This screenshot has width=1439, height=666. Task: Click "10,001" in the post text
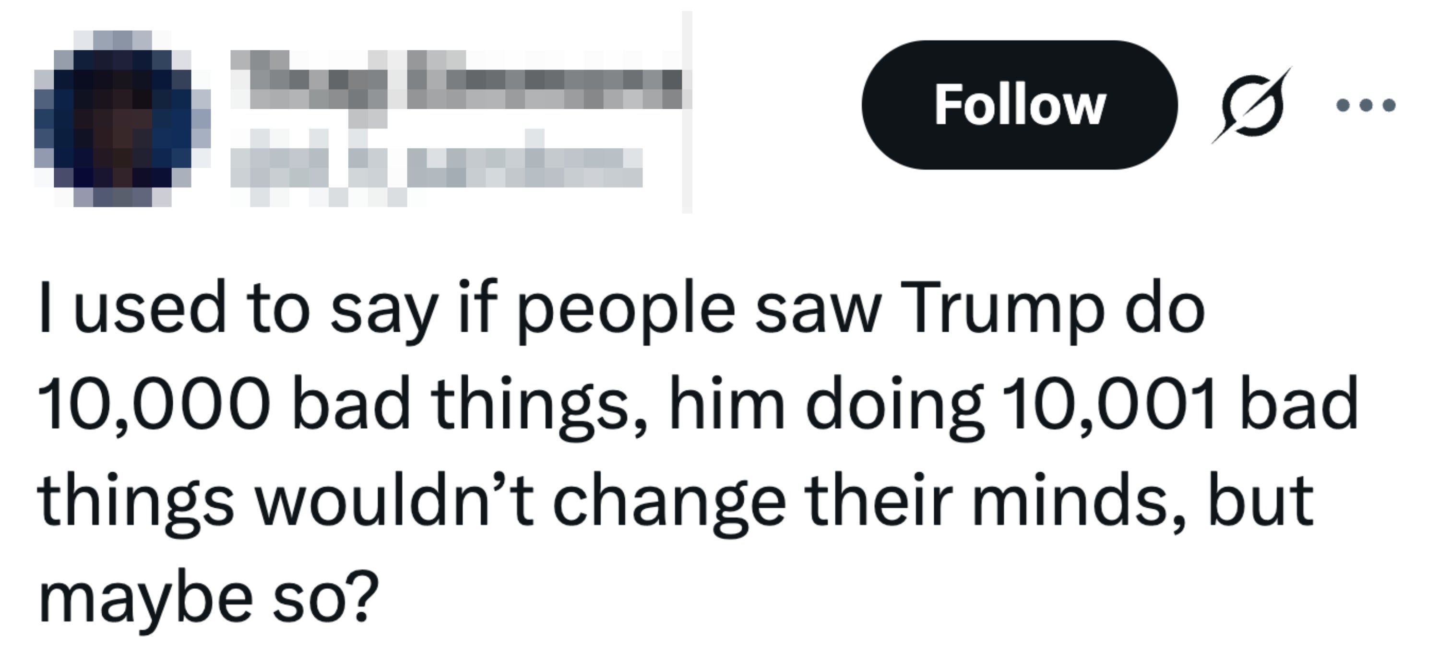[x=1108, y=404]
